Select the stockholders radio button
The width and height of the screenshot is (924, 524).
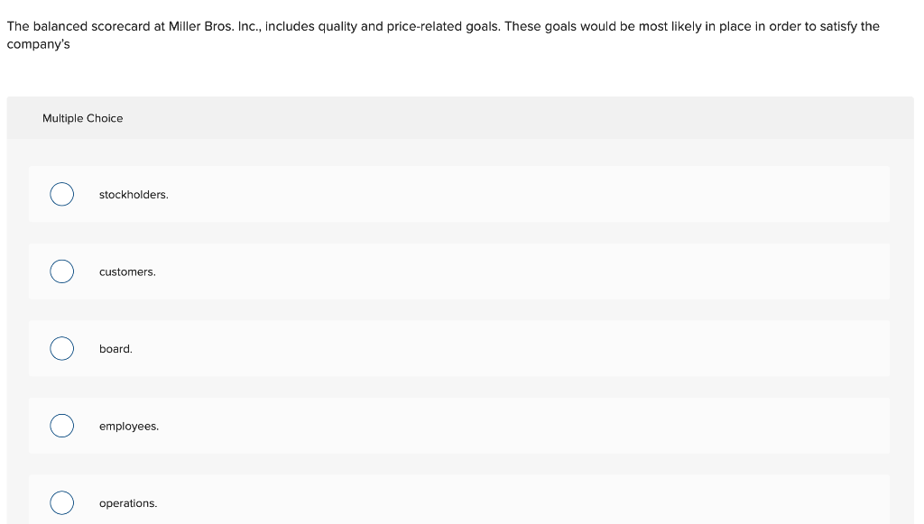pos(61,194)
